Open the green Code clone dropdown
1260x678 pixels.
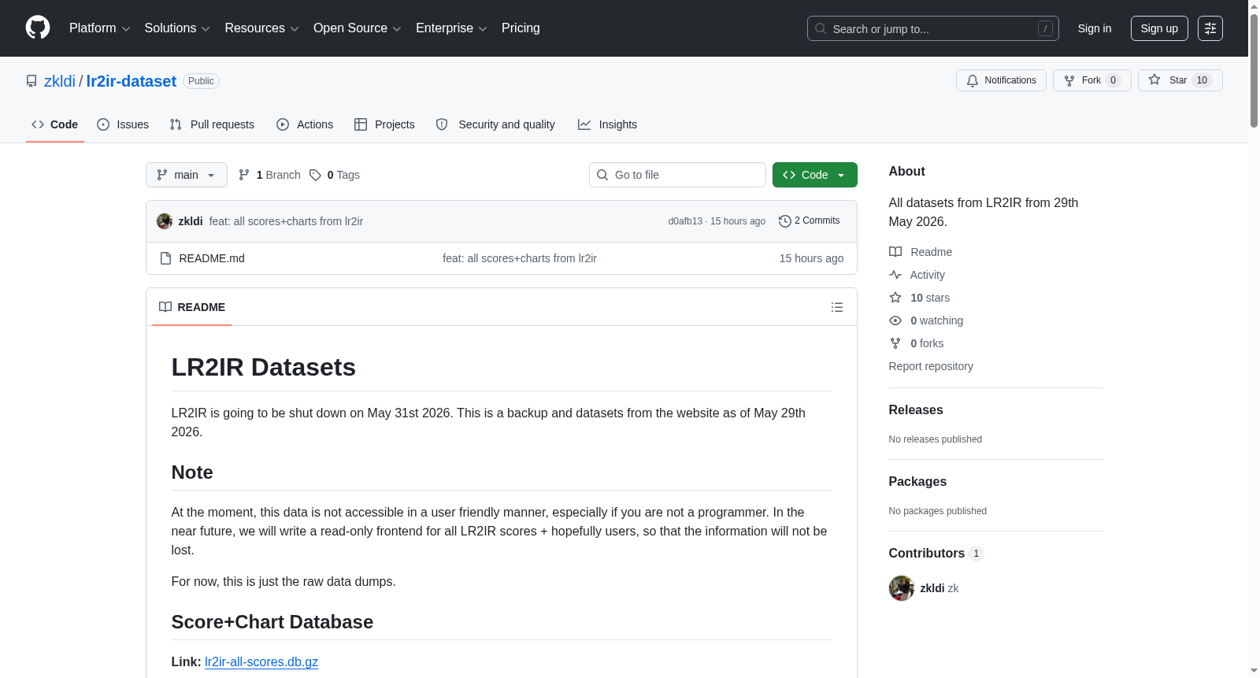click(x=815, y=175)
